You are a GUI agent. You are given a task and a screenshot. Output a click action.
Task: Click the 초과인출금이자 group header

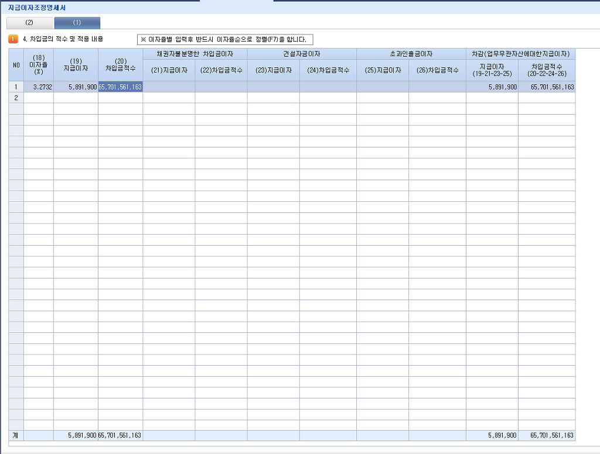[x=411, y=54]
